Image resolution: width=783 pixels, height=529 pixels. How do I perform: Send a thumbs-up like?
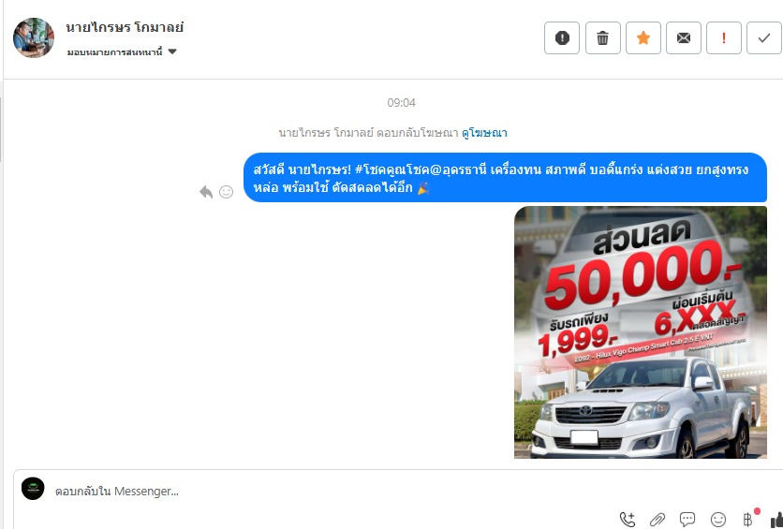click(776, 520)
